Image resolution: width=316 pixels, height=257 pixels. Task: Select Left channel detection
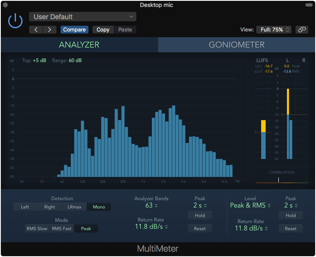(25, 207)
